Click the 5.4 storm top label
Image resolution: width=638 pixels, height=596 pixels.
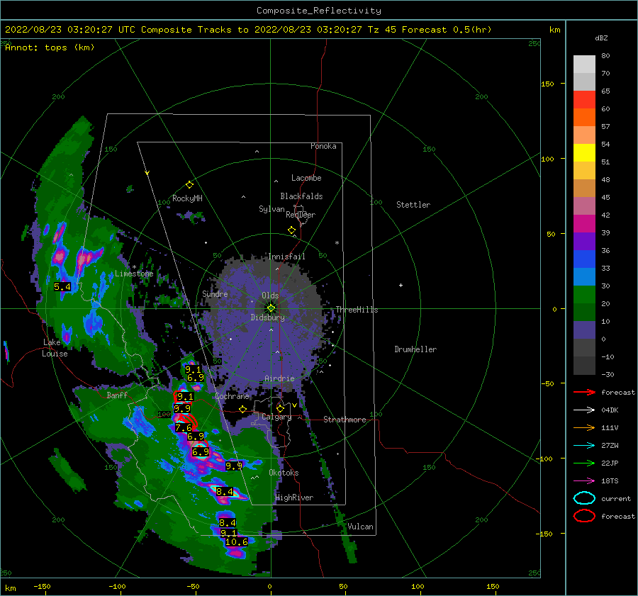62,287
